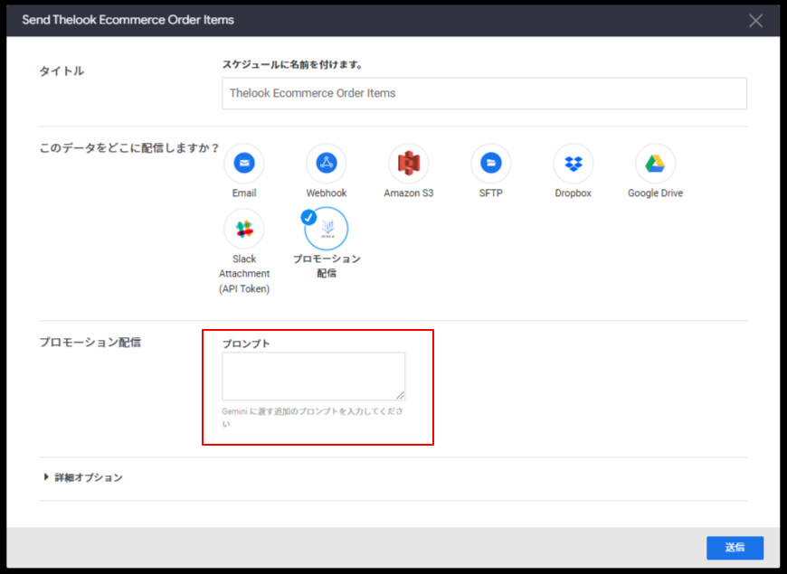Click the 'このデータをどこに配信しますか？' label
This screenshot has height=574, width=787.
point(129,148)
